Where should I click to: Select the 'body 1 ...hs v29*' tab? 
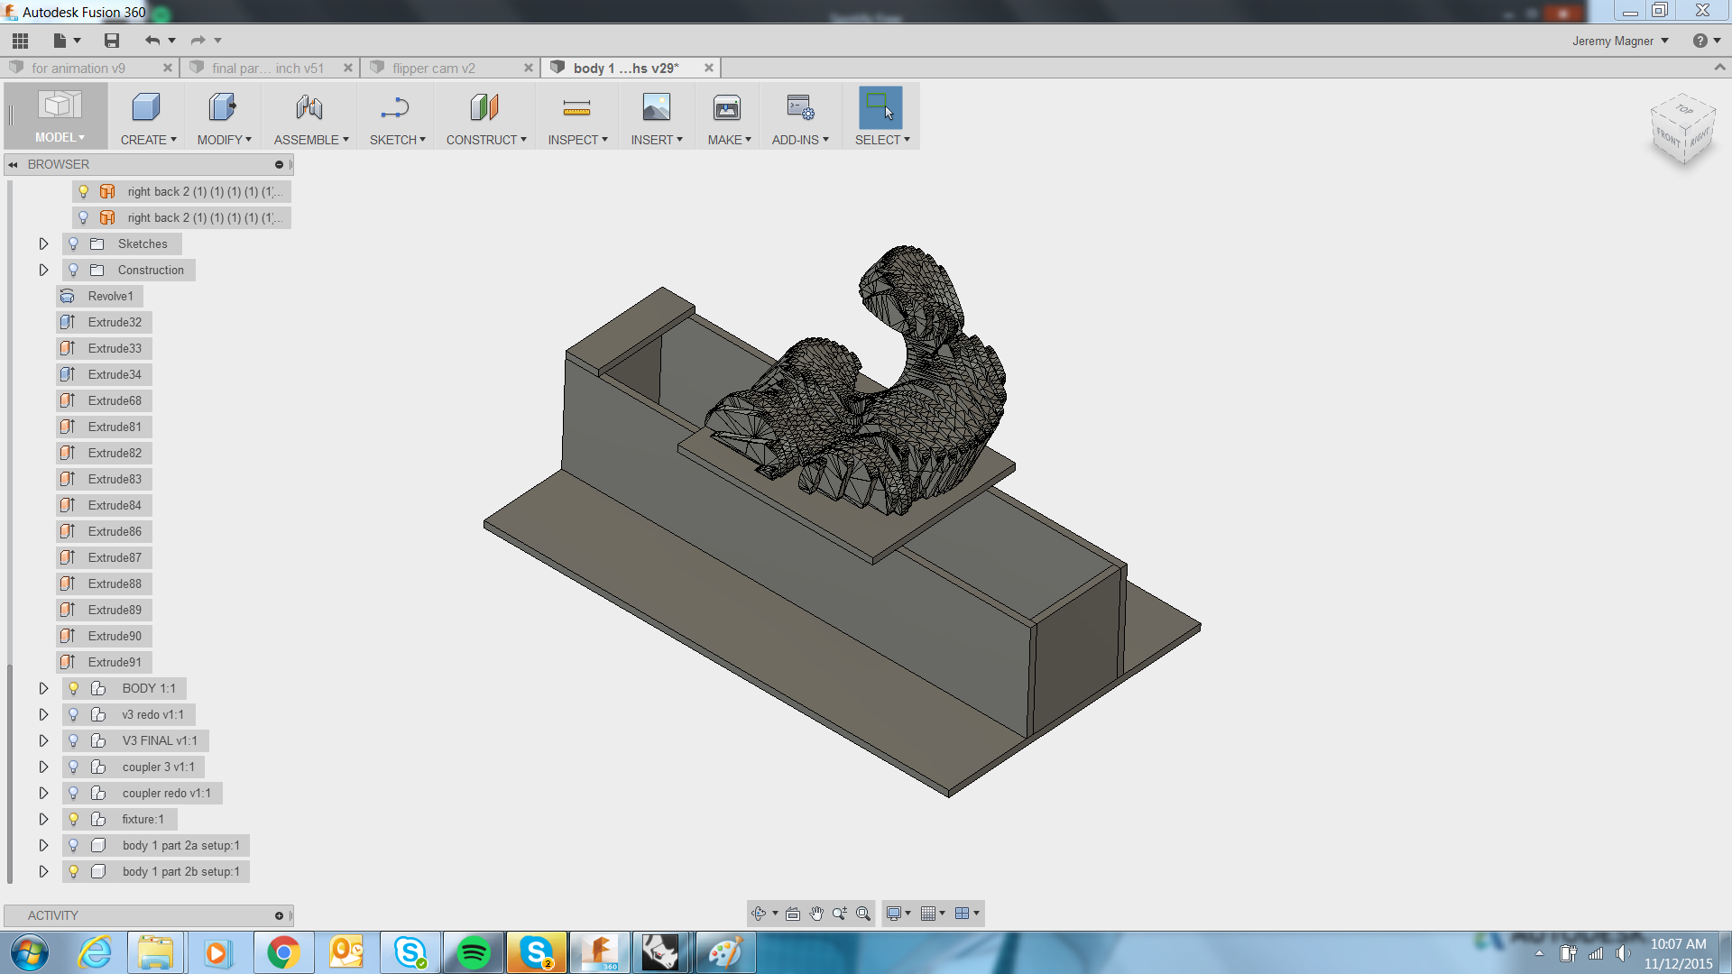626,68
